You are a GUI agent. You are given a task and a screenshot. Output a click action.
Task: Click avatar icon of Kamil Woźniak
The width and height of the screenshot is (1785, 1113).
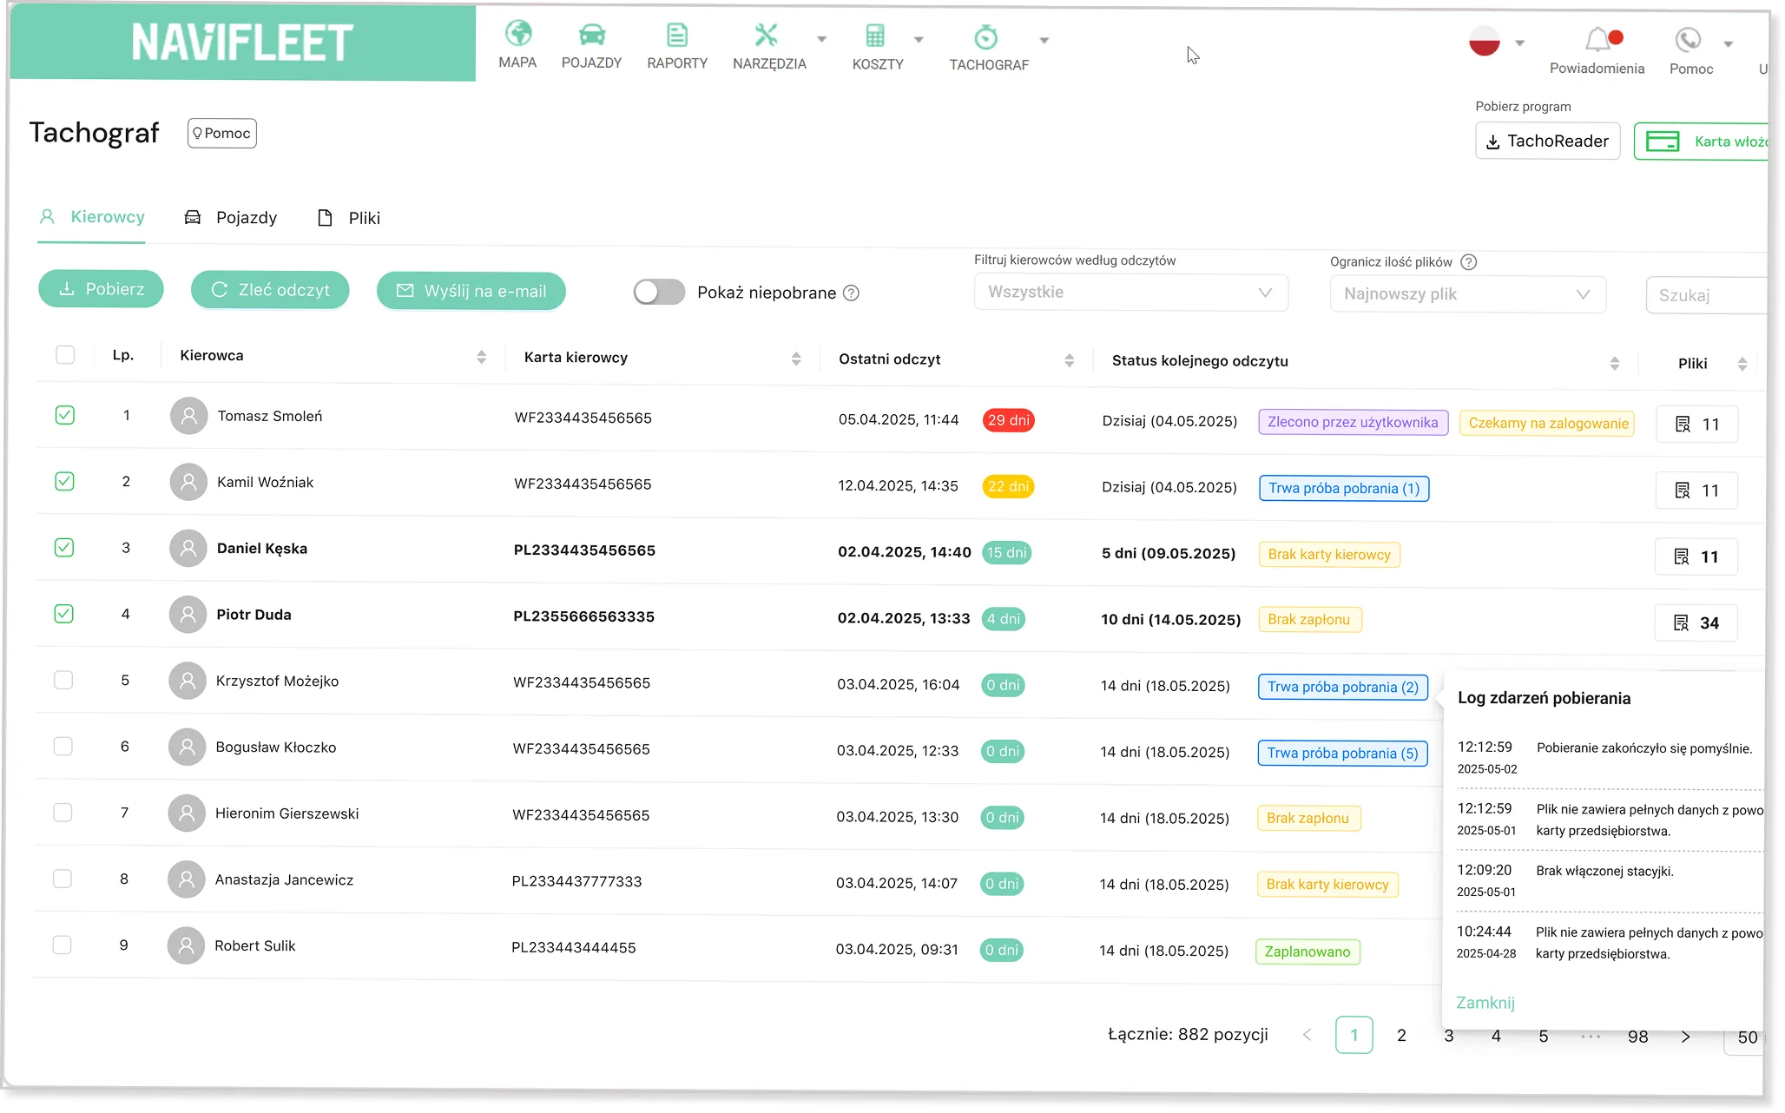(x=188, y=482)
